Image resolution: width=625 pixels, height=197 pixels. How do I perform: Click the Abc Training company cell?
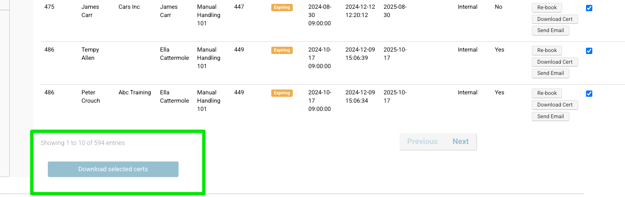click(x=135, y=92)
